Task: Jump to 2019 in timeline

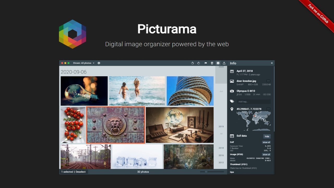Action: click(221, 127)
